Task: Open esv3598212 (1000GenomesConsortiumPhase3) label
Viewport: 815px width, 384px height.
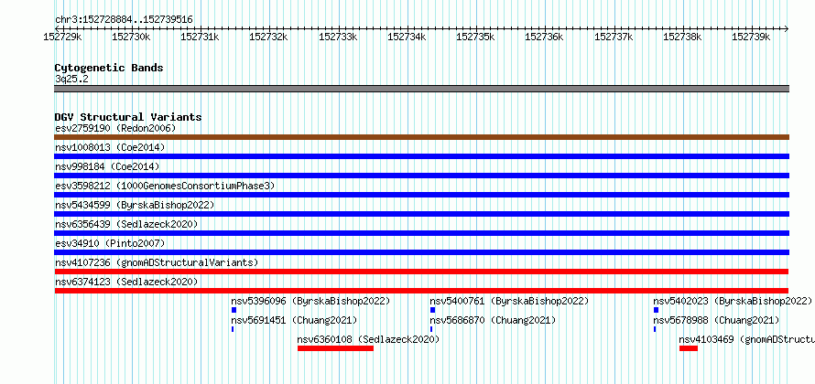Action: (x=165, y=186)
